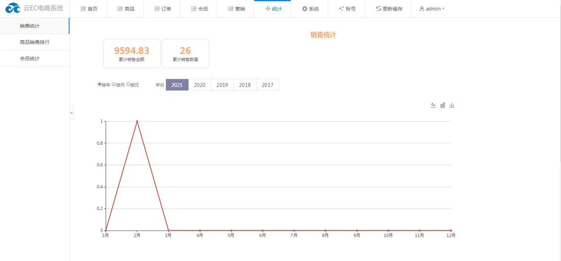Image resolution: width=561 pixels, height=261 pixels.
Task: Click the 更新缓存 refresh icon
Action: [x=378, y=9]
